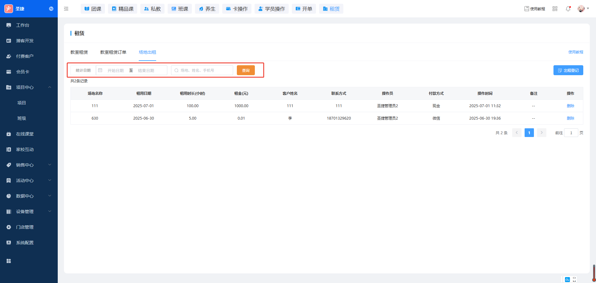
Task: Click the calendar icon in the date filter
Action: 100,71
